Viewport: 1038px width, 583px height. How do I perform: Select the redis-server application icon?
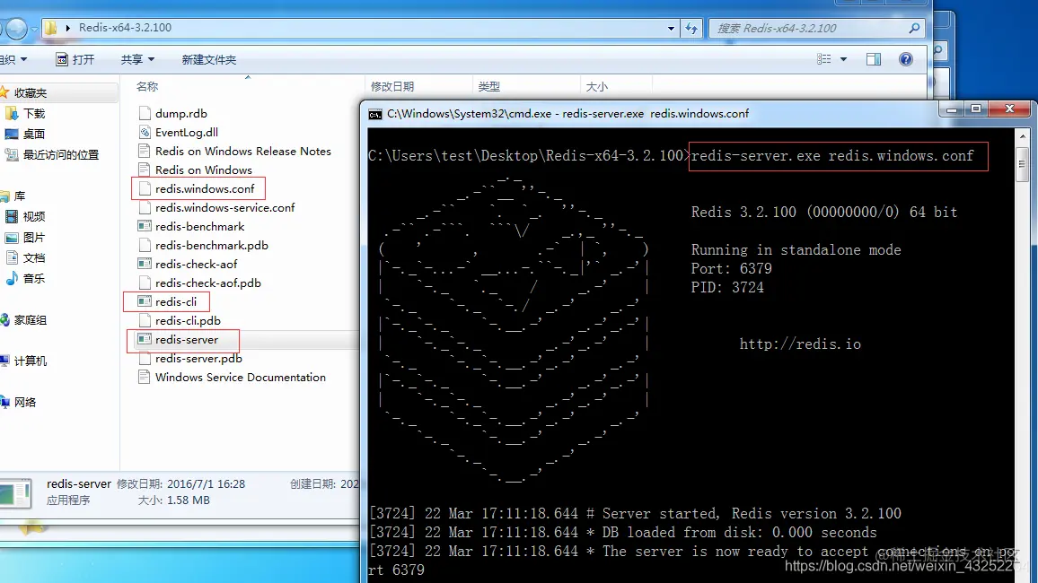(145, 339)
